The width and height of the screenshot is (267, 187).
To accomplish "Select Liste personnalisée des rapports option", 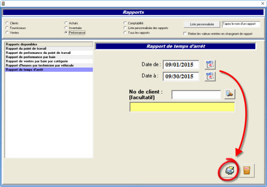I will click(125, 27).
